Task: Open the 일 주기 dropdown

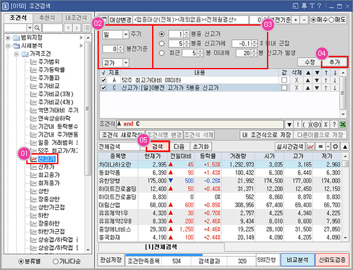Action: 126,35
